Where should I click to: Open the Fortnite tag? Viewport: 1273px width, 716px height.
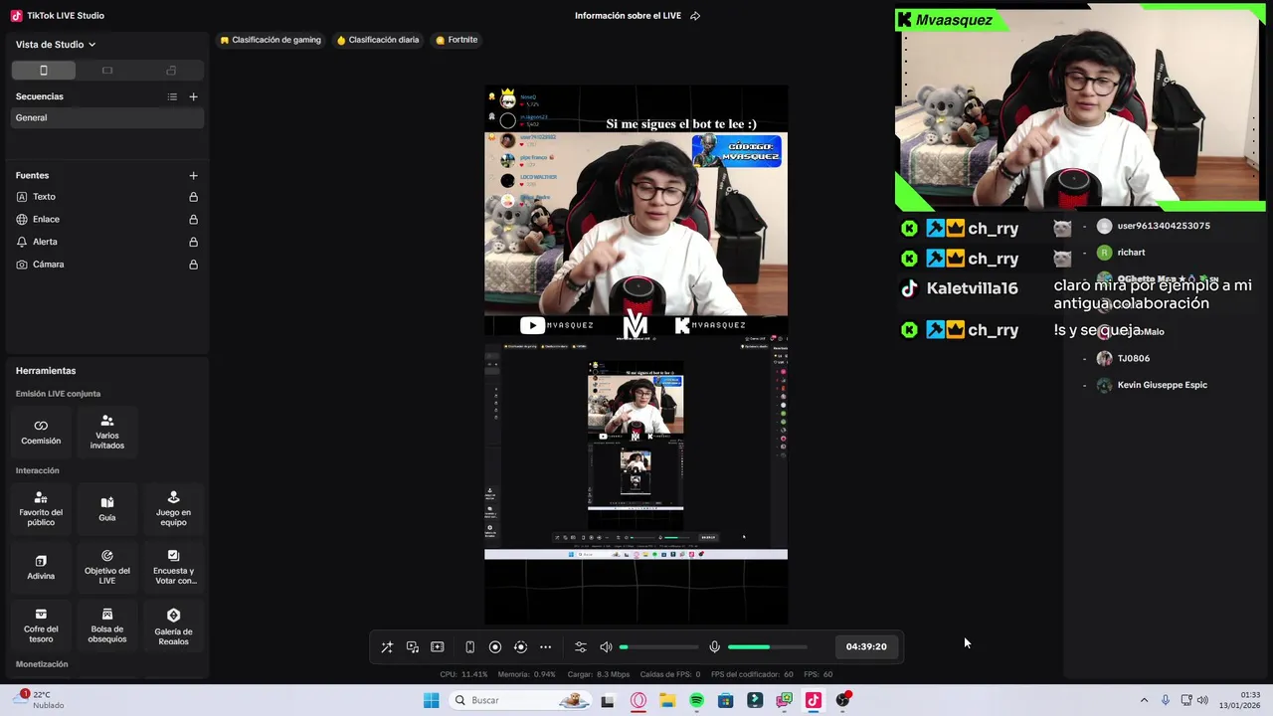pos(456,40)
